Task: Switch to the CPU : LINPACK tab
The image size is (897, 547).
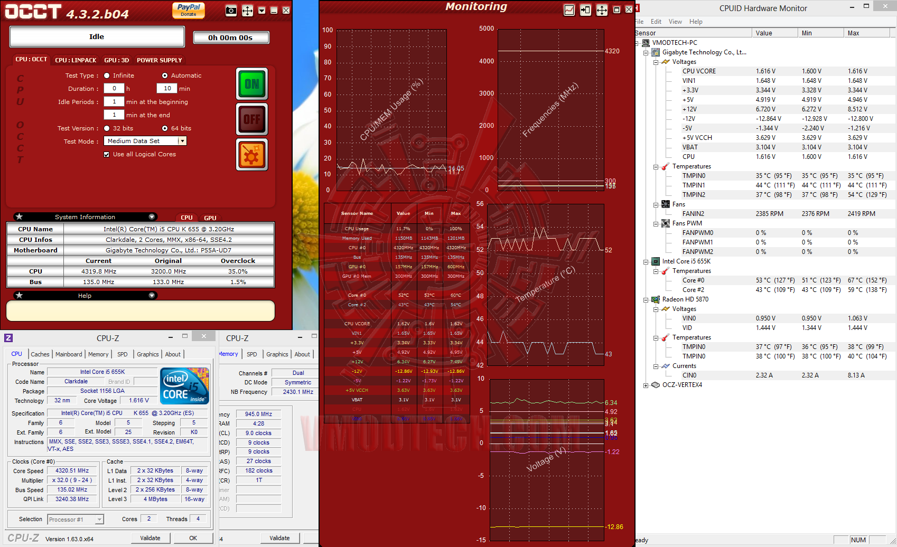Action: pyautogui.click(x=76, y=60)
